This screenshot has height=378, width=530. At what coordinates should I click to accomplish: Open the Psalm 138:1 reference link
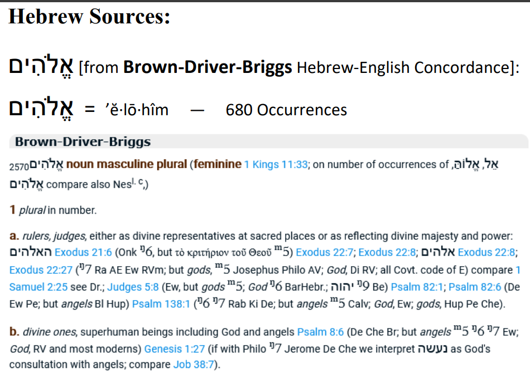[x=162, y=305]
